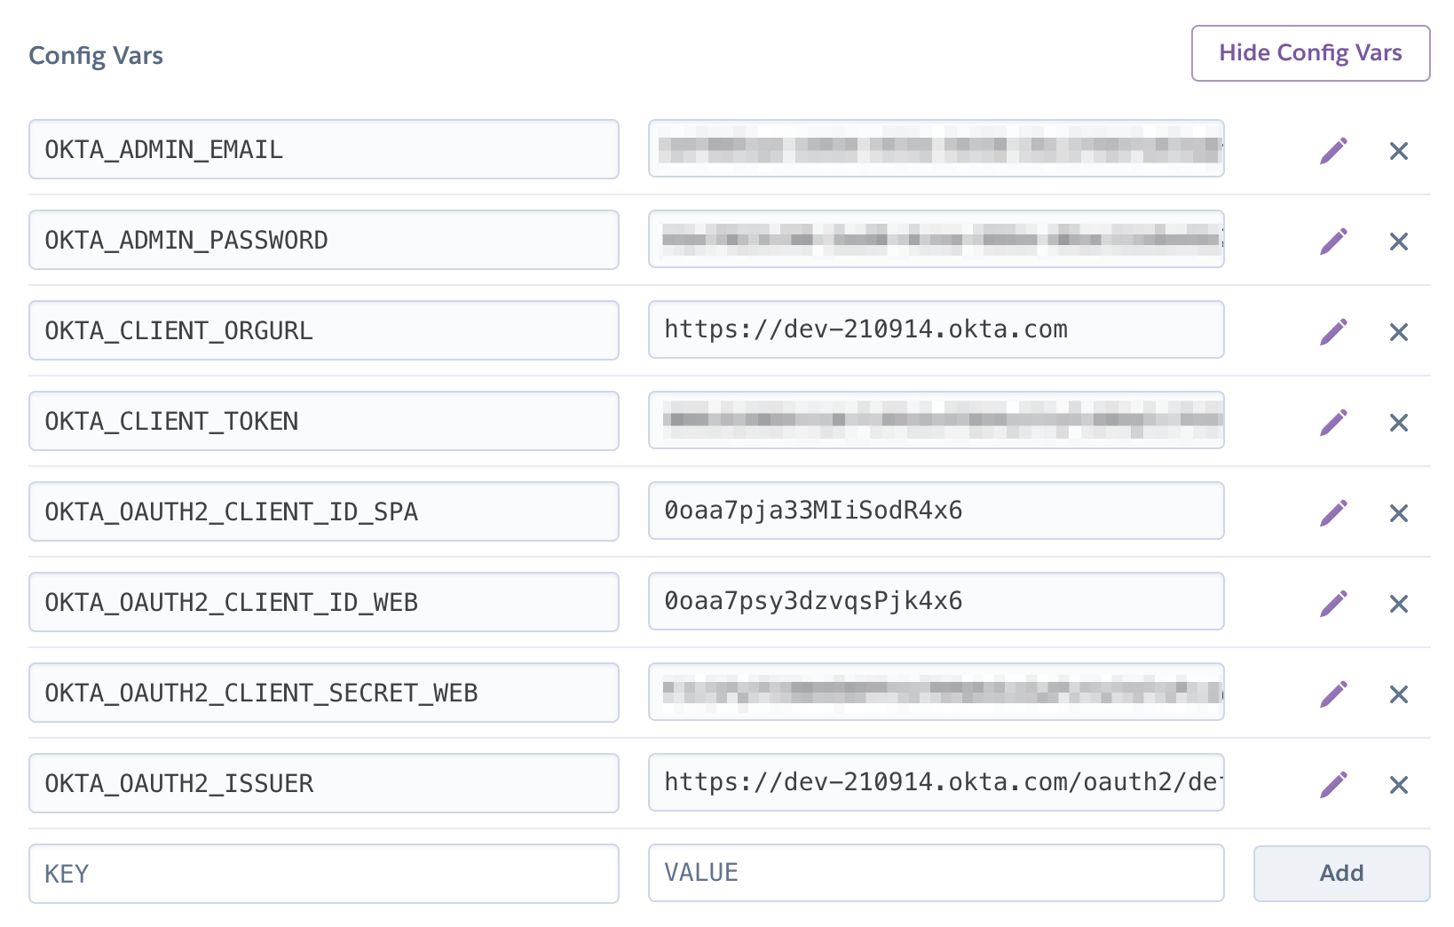Viewport: 1454px width, 927px height.
Task: Open the edit pencil for OKTA_CLIENT_TOKEN
Action: 1334,422
